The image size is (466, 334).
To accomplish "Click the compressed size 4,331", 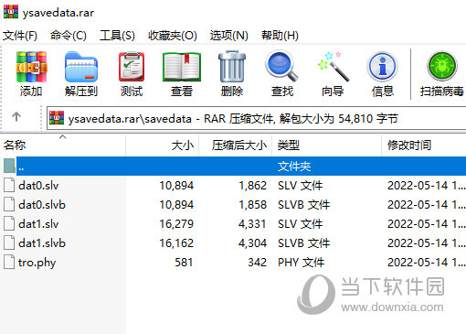I will 252,224.
